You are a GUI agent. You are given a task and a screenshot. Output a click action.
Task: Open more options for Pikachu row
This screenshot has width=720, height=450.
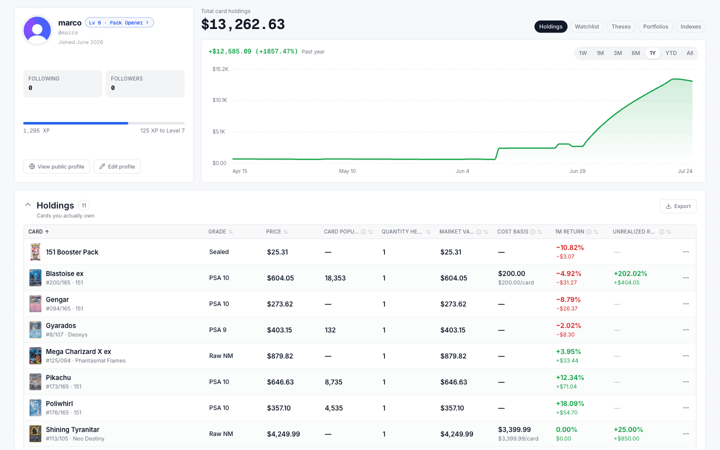click(686, 382)
